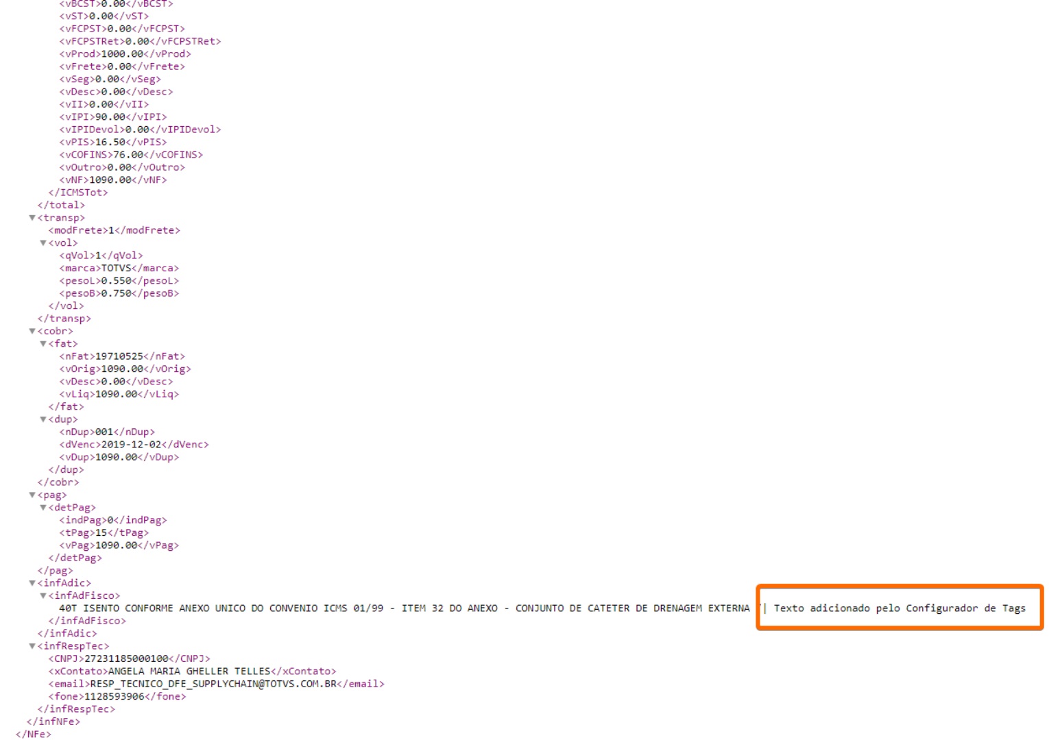Click the closing infAdFisco tag

(87, 621)
